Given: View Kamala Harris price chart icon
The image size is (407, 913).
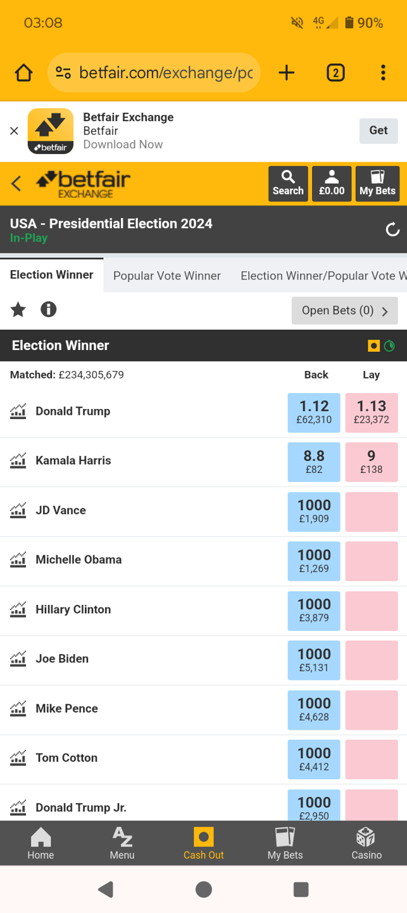Looking at the screenshot, I should (x=18, y=461).
